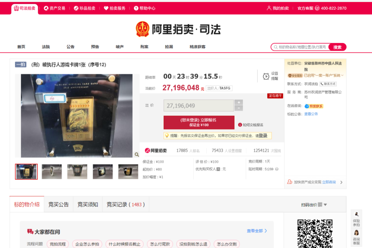
Task: Click the 阿里拍卖 logo in stats row
Action: coord(156,150)
